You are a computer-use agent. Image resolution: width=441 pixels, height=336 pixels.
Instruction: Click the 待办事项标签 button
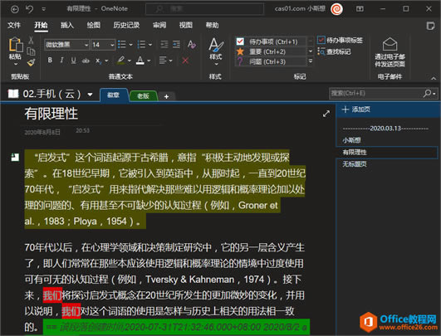pyautogui.click(x=340, y=41)
